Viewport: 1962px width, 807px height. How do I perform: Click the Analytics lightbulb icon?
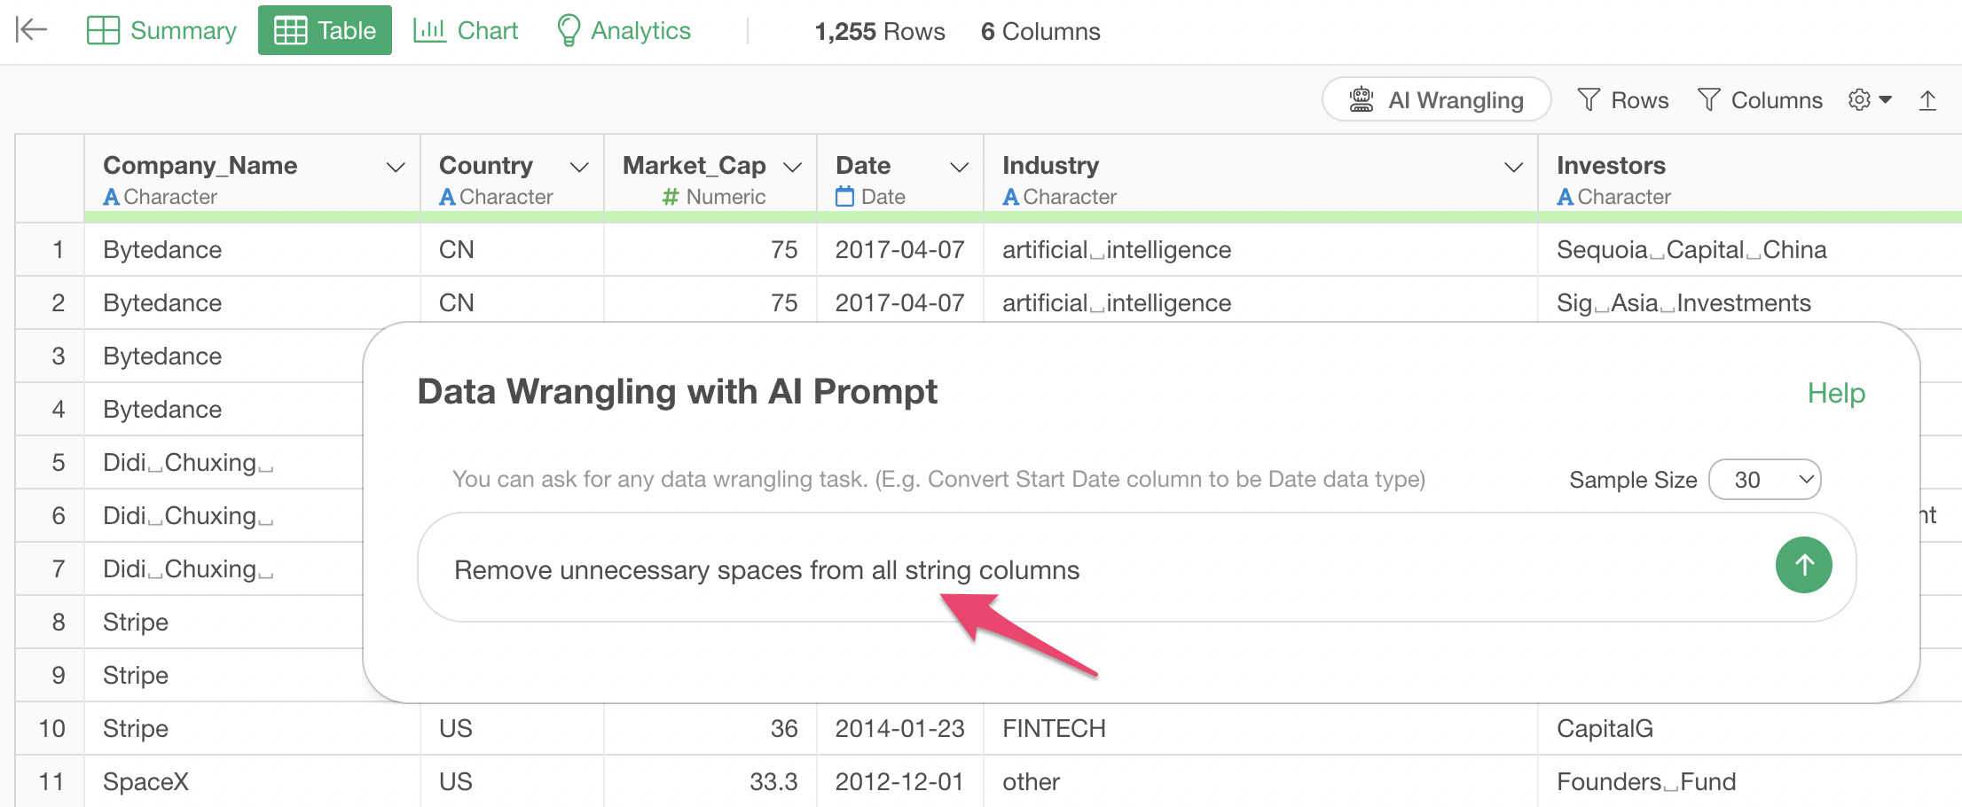568,30
